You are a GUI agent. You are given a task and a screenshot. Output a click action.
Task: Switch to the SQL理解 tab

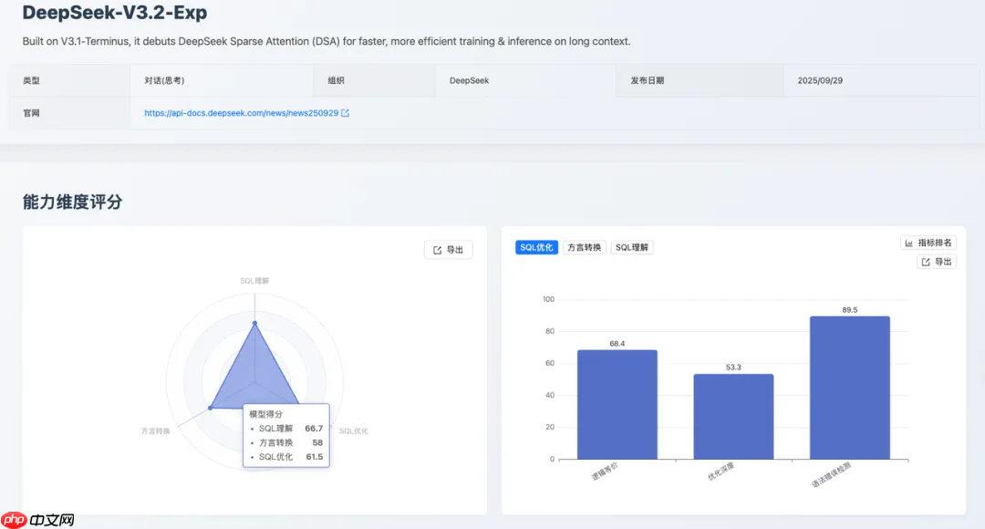[x=631, y=246]
